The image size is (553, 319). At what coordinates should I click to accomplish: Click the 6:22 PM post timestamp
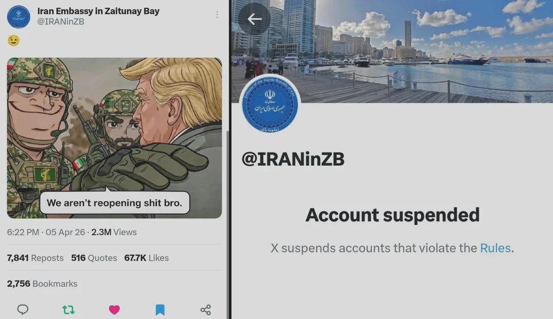click(x=23, y=232)
